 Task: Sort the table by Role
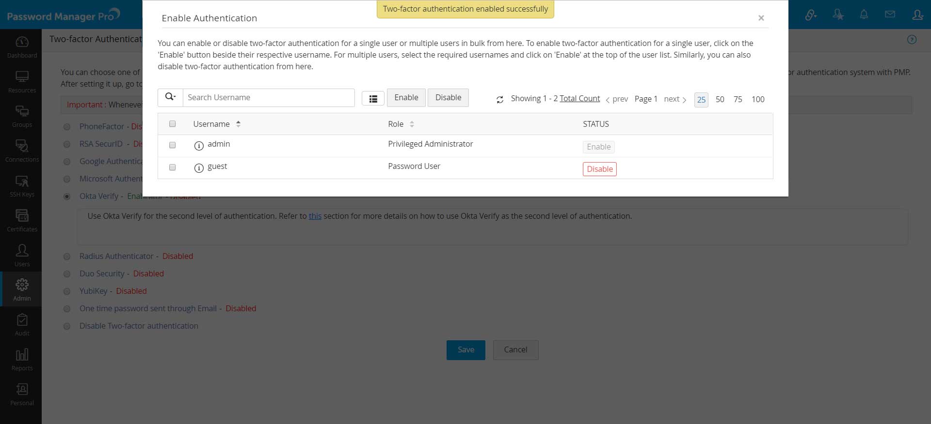coord(401,124)
